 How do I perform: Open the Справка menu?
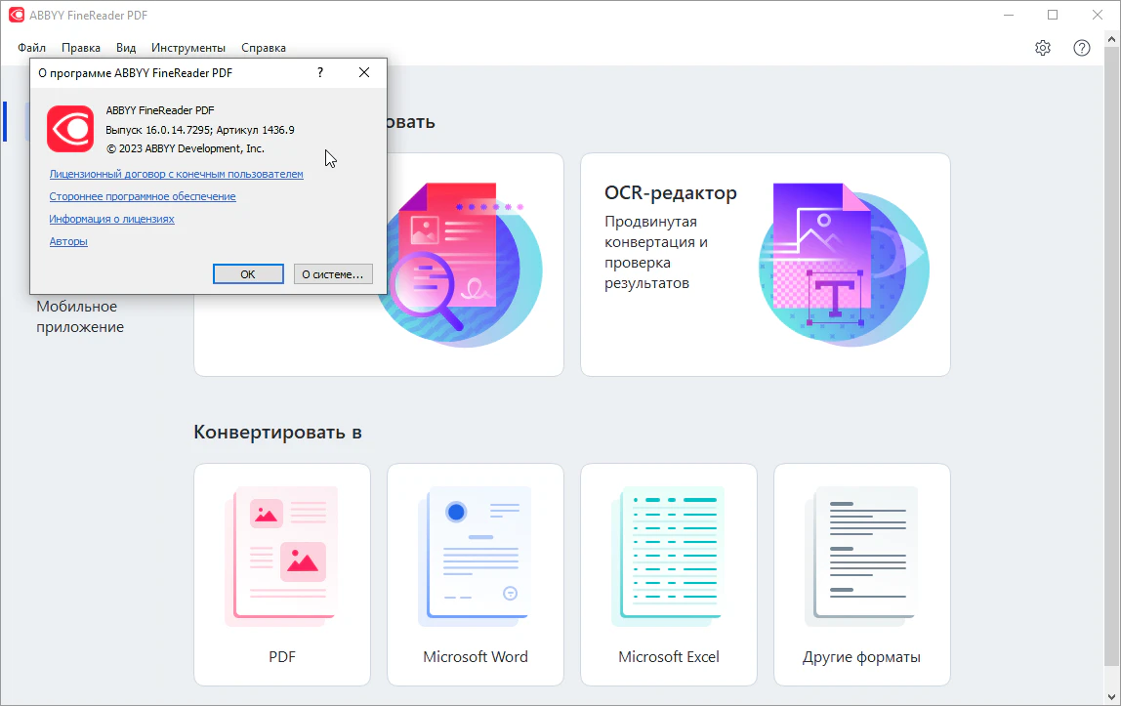(264, 48)
